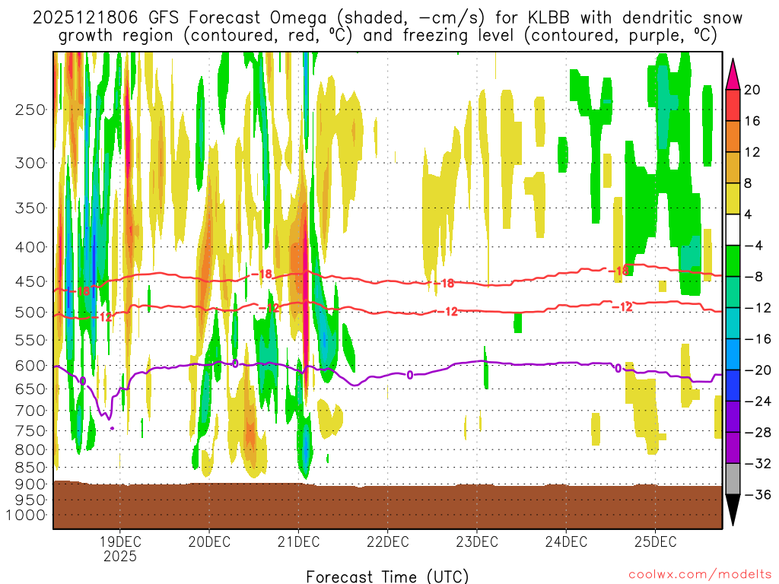The width and height of the screenshot is (779, 584).
Task: Select the 'Forecast Time (UTC)' axis label
Action: tap(387, 576)
